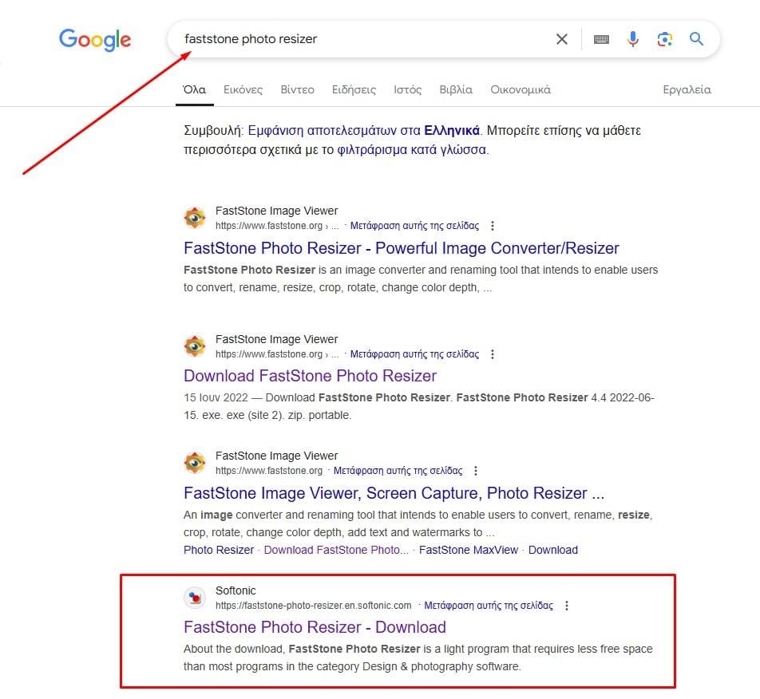Open 'FastStone Photo Resizer - Powerful Image Converter/Resizer' link
Image resolution: width=760 pixels, height=699 pixels.
402,248
